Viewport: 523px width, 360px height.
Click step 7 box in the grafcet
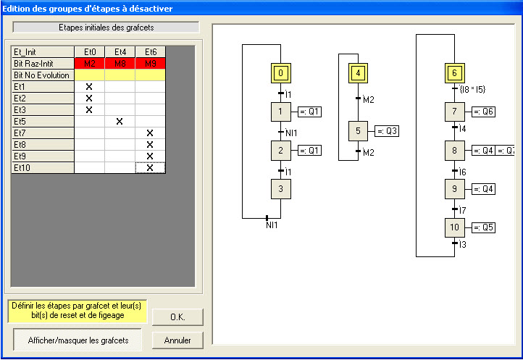(x=455, y=112)
